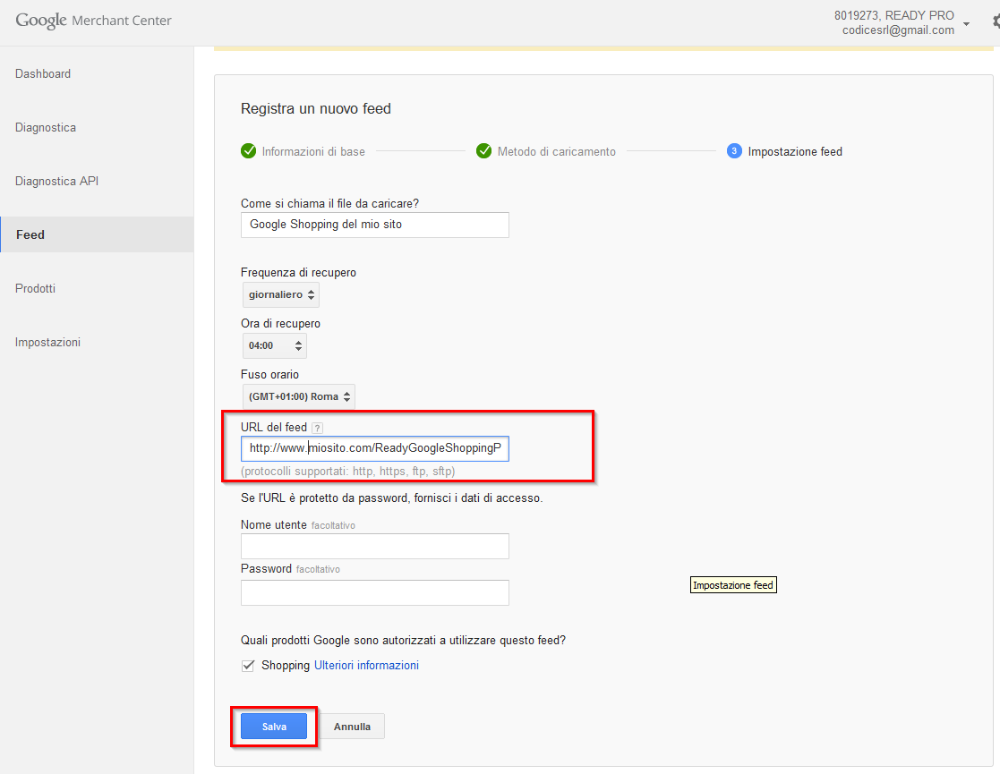The height and width of the screenshot is (774, 1000).
Task: Click the Password input field
Action: 375,593
